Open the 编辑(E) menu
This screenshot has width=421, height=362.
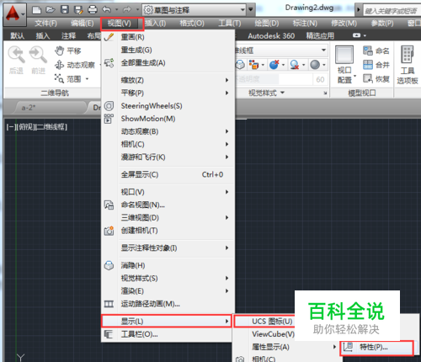coord(83,24)
